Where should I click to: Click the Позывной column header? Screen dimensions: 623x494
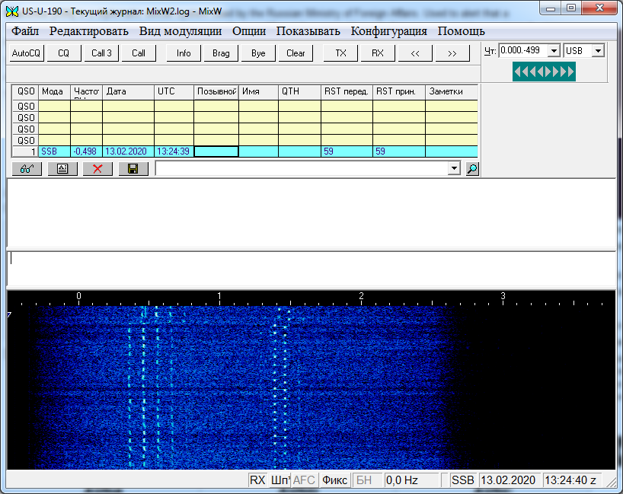point(216,92)
